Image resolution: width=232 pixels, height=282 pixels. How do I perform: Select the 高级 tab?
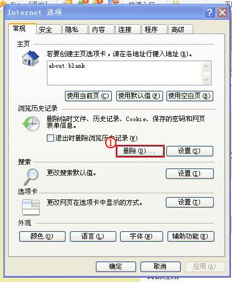tap(181, 29)
